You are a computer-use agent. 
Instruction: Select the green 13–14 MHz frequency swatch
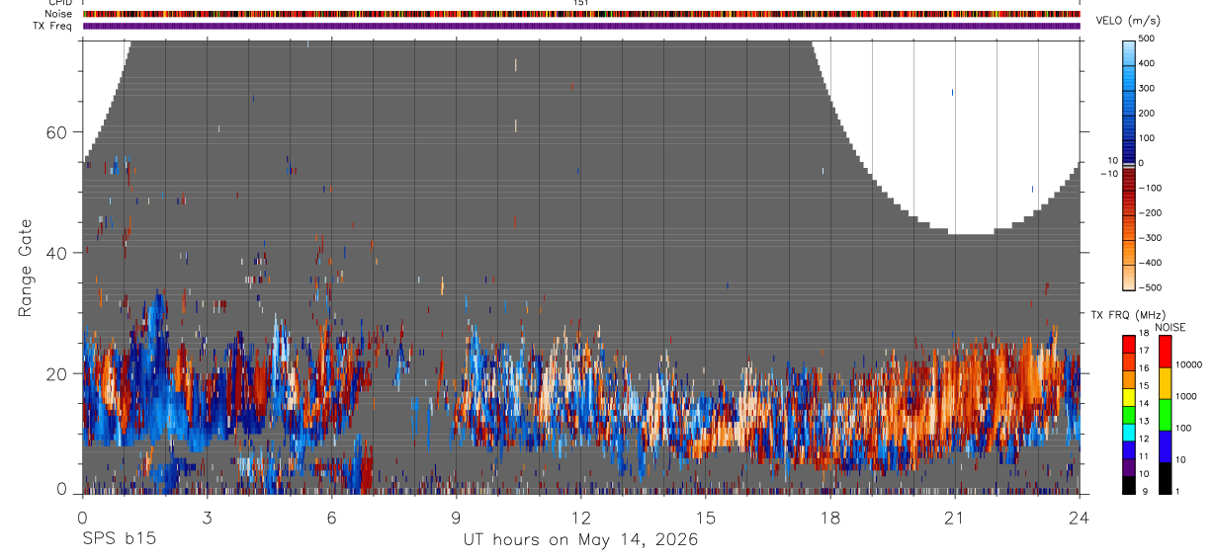pos(1128,414)
